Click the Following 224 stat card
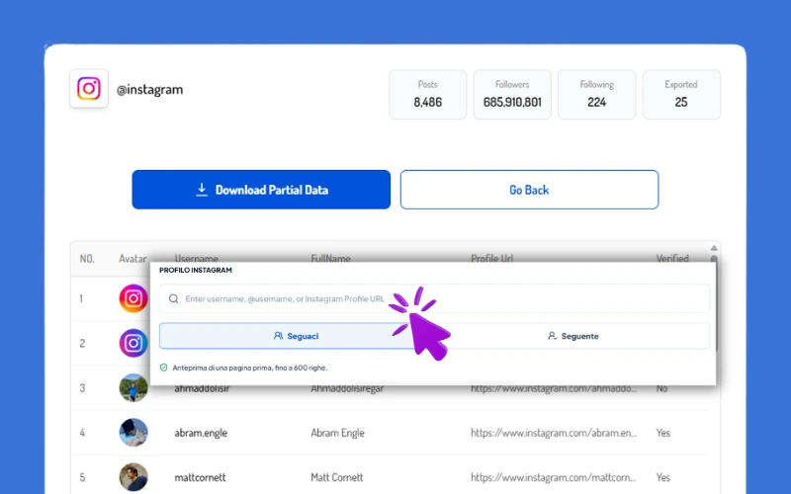The image size is (791, 494). 597,94
